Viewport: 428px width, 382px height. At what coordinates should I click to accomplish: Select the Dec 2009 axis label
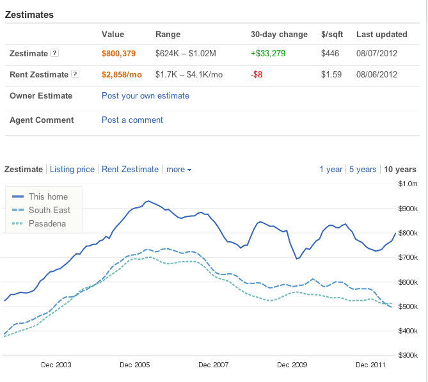pyautogui.click(x=292, y=365)
